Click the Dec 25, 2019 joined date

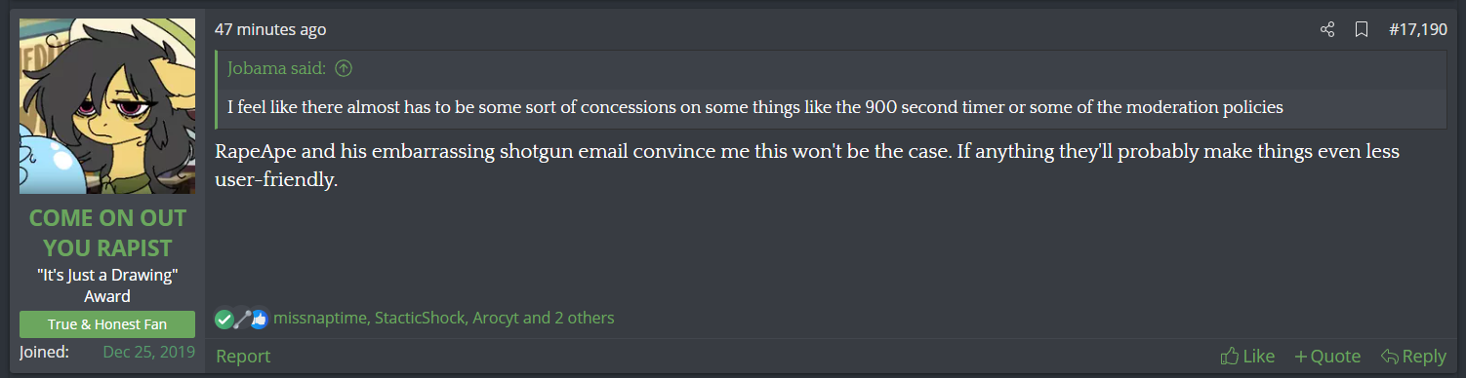point(149,352)
